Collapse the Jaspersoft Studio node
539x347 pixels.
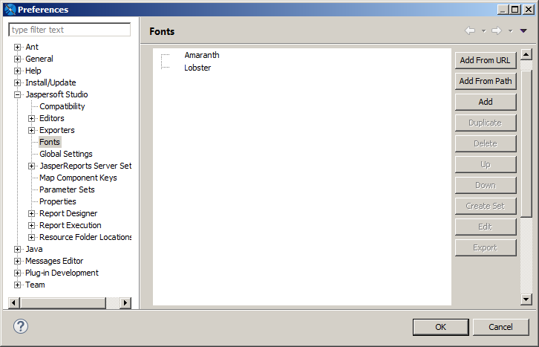click(17, 94)
